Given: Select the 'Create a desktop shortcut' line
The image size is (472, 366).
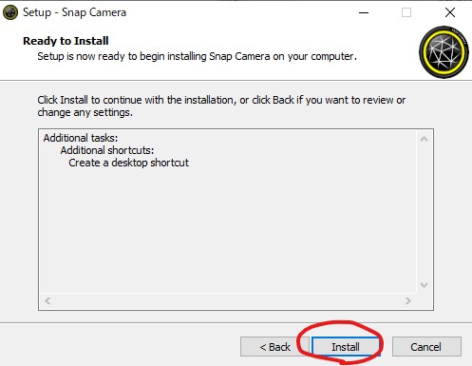Looking at the screenshot, I should click(x=128, y=163).
